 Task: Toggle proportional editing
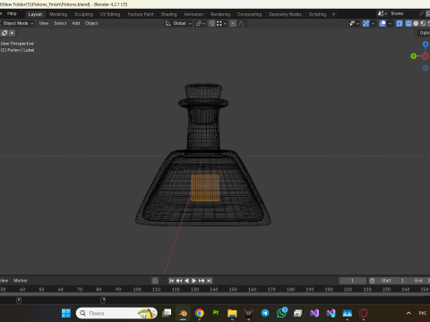[x=233, y=23]
